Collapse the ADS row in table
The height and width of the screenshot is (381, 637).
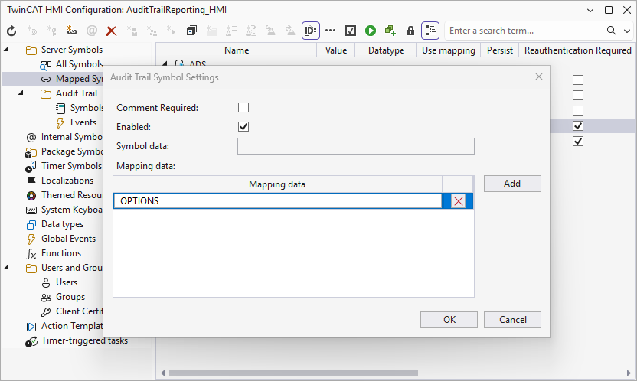click(x=165, y=63)
